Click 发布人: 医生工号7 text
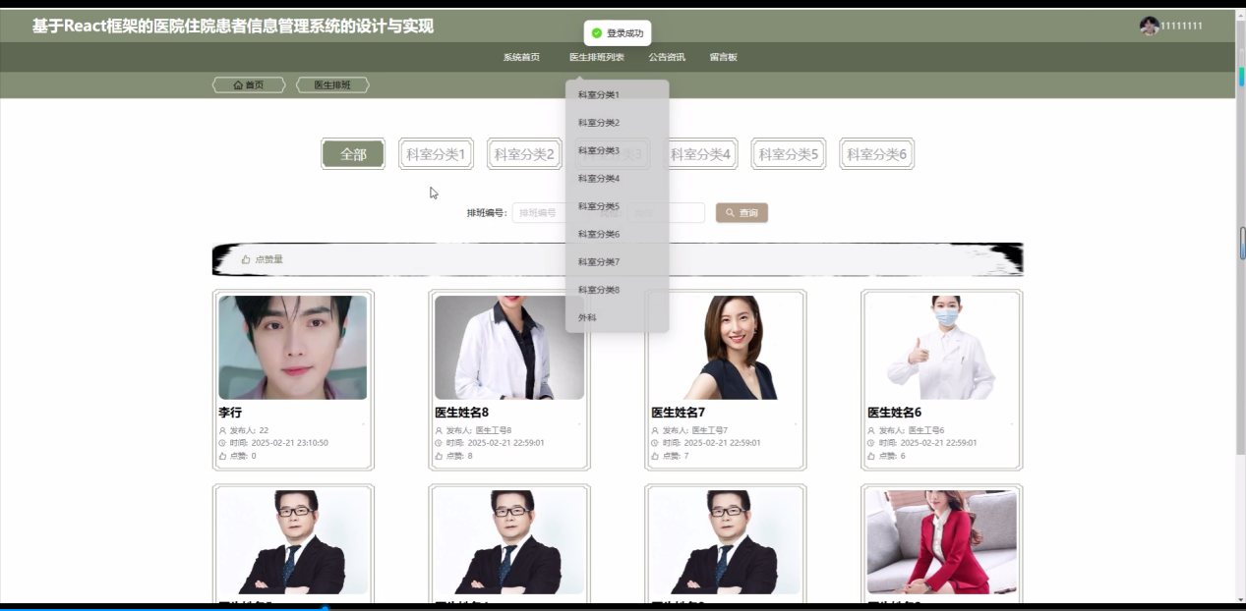Viewport: 1246px width, 611px height. [695, 430]
